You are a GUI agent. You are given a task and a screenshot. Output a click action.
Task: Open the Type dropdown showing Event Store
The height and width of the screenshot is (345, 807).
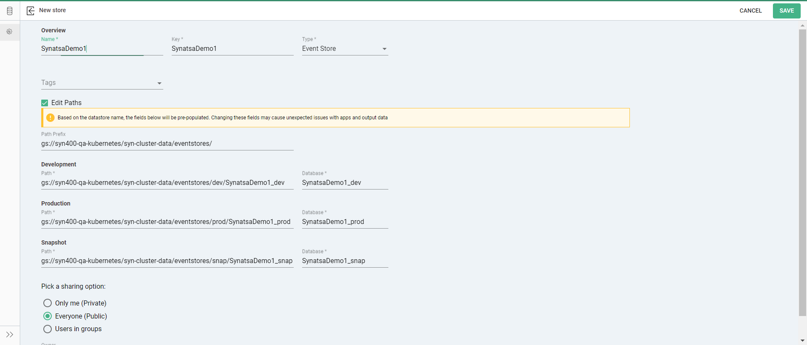coord(345,49)
